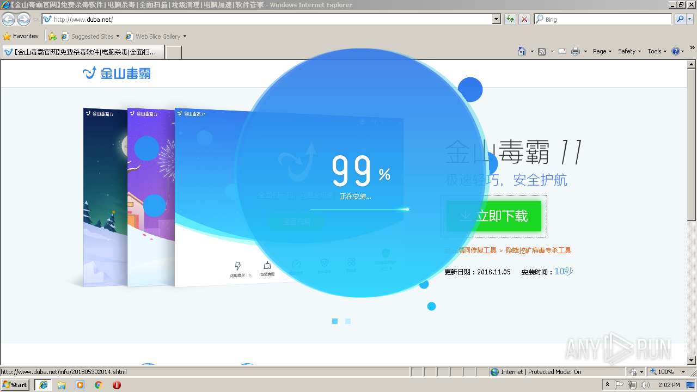Click the browser Forward arrow button
697x392 pixels.
click(23, 20)
